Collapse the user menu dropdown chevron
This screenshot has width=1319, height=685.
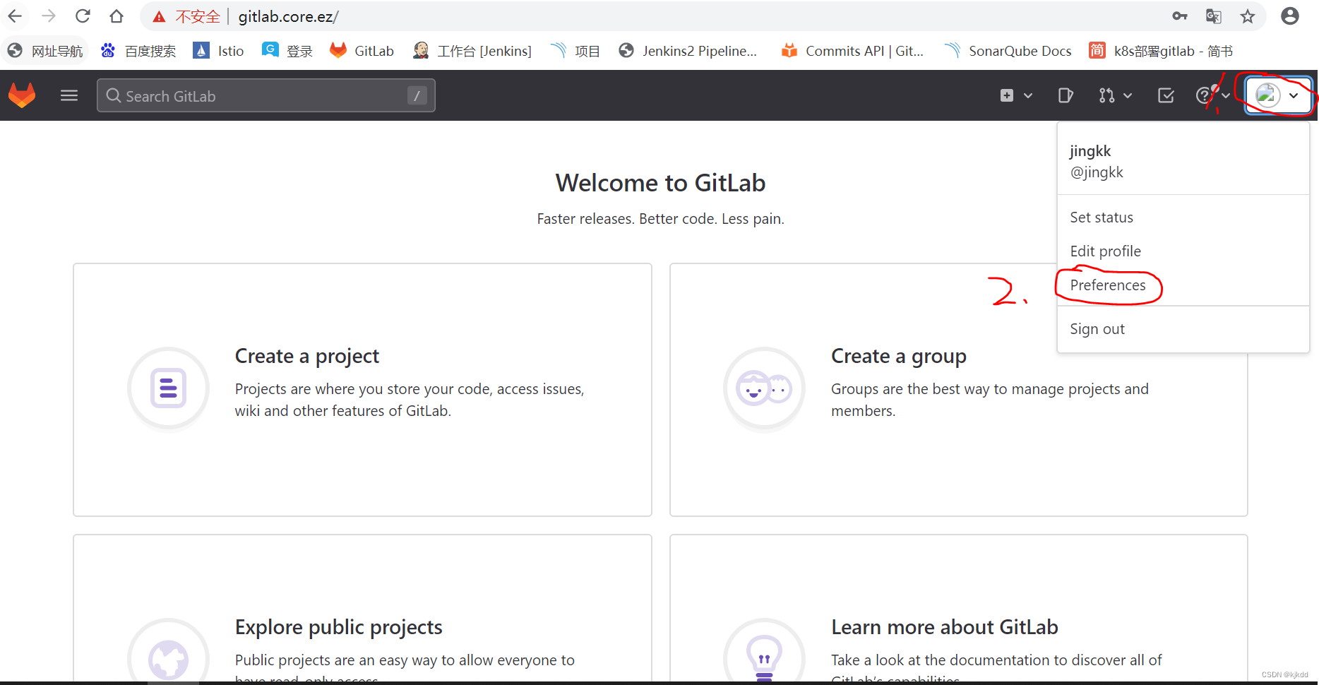coord(1294,95)
